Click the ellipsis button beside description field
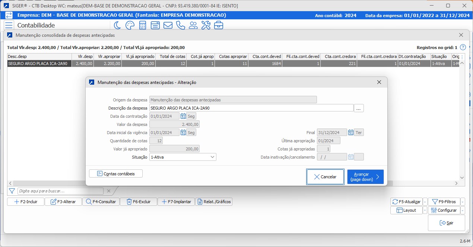The height and width of the screenshot is (247, 473). tap(359, 108)
